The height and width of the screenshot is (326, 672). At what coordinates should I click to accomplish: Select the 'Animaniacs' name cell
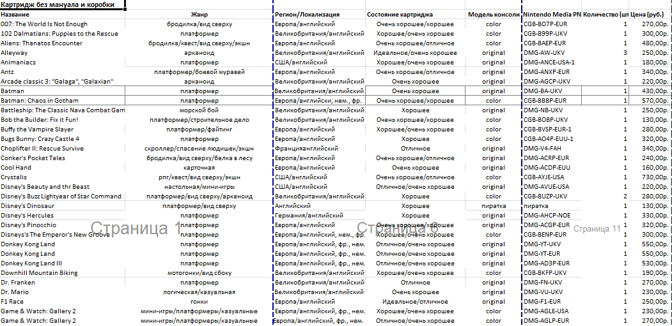pos(63,63)
